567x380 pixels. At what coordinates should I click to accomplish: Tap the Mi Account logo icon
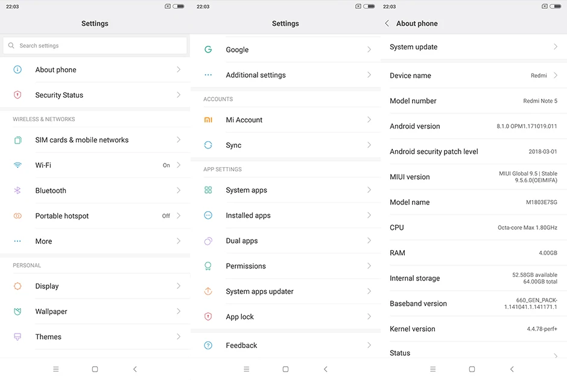[x=208, y=119]
